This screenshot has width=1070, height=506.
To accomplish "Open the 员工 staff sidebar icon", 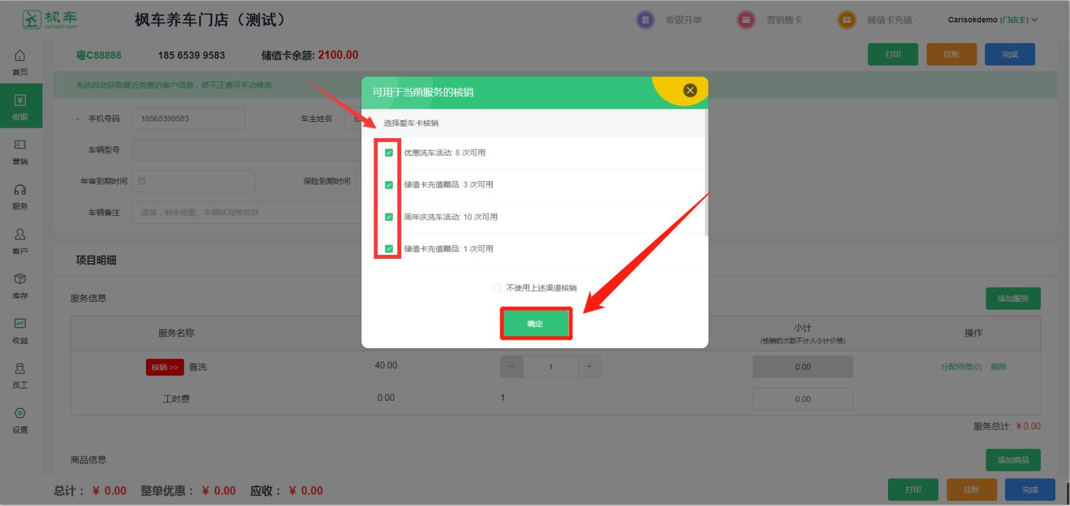I will click(x=20, y=375).
